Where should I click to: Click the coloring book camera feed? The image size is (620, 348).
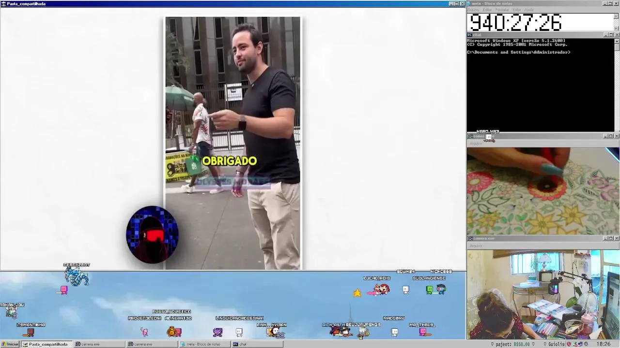[x=543, y=191]
